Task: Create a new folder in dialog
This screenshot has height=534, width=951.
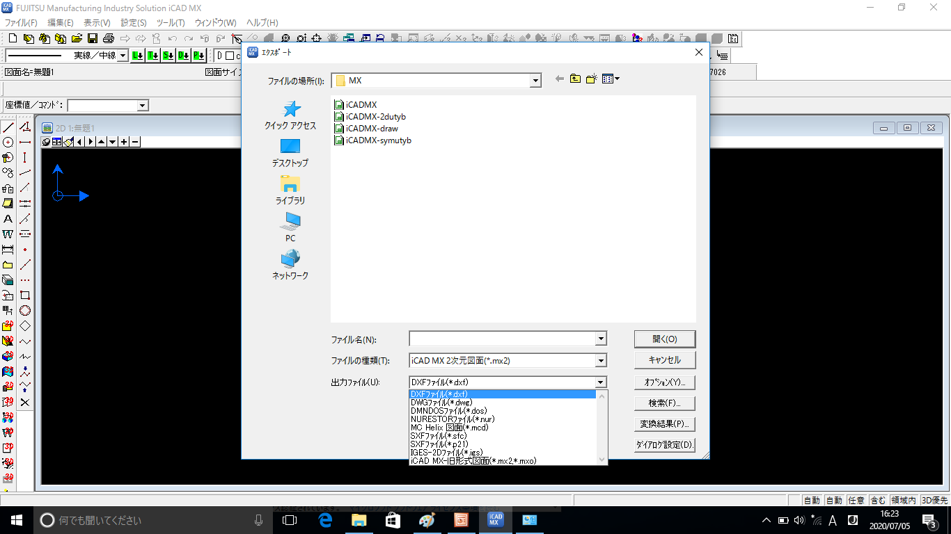Action: (591, 79)
